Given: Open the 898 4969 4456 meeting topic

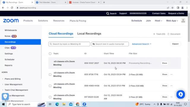Looking at the screenshot, I should click(x=64, y=86).
